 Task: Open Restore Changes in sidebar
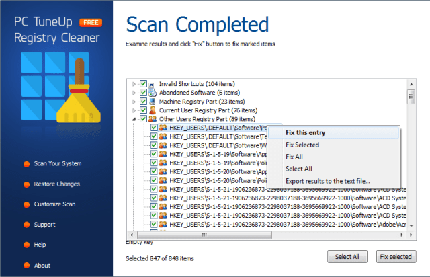[57, 184]
